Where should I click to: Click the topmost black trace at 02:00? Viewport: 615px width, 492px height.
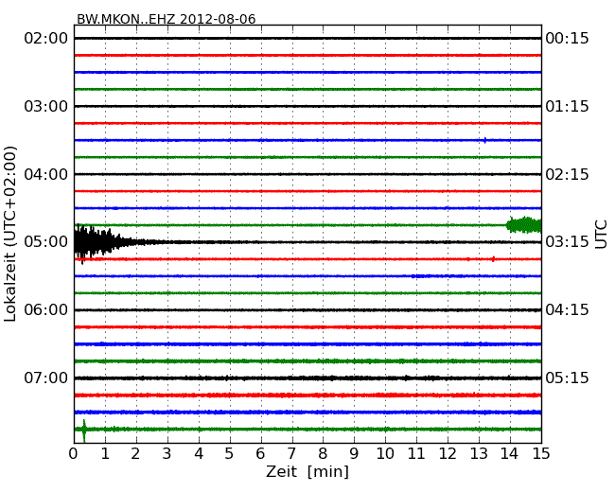click(307, 39)
